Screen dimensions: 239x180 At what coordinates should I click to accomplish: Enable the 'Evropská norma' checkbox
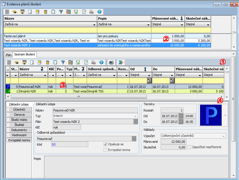coord(106,150)
